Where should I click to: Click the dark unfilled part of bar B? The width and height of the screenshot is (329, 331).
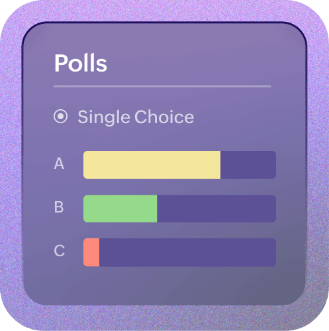click(x=216, y=209)
